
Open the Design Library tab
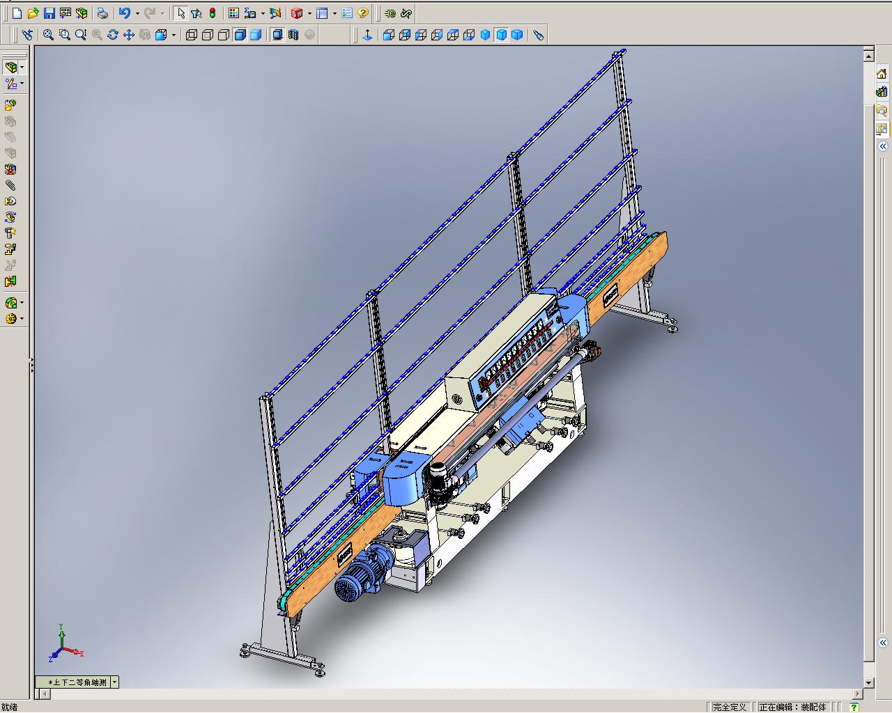click(x=882, y=92)
